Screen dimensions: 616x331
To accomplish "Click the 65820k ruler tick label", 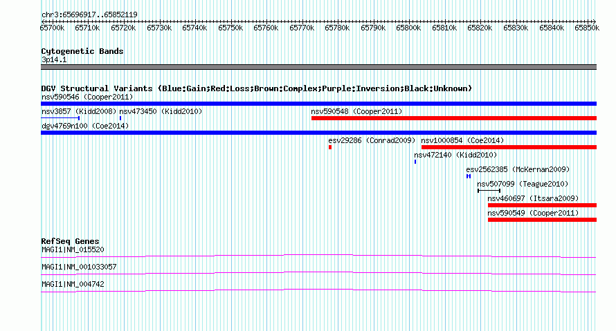I will click(480, 28).
